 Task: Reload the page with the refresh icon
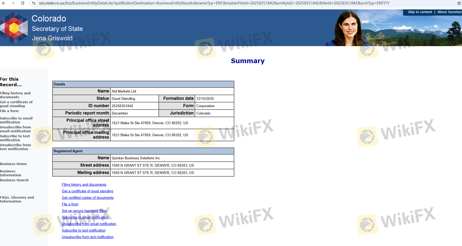[x=23, y=3]
